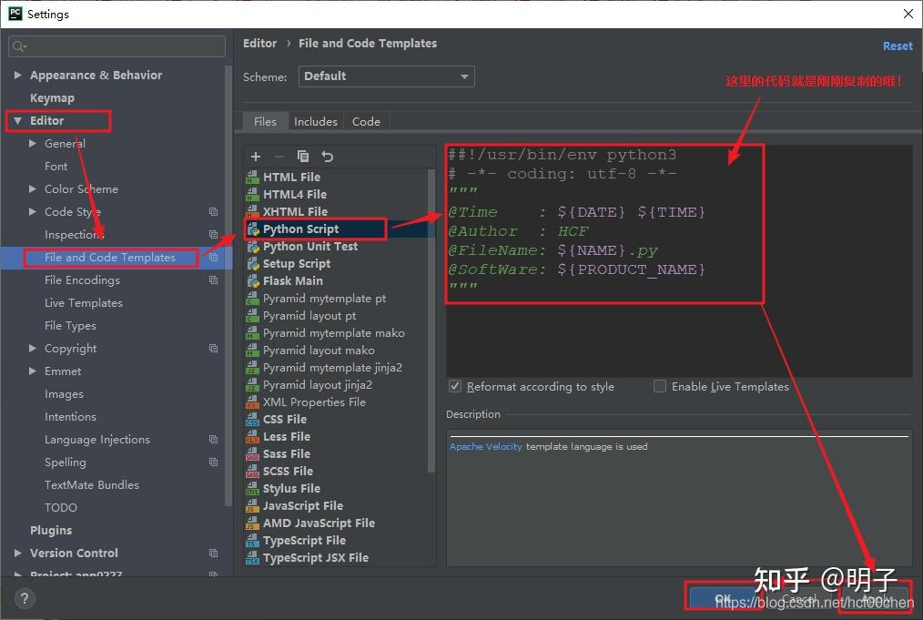Click the Flask Main file icon
Screen dimensions: 923x620
pyautogui.click(x=253, y=280)
